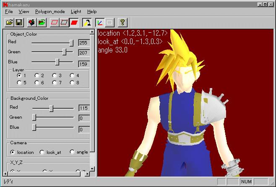
Task: Click the Object_Color Green slider thumb
Action: coord(65,52)
